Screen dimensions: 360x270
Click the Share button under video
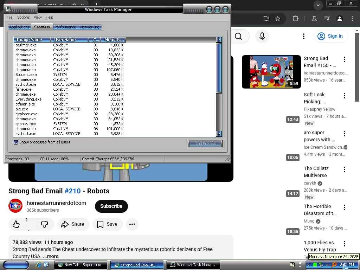73,224
